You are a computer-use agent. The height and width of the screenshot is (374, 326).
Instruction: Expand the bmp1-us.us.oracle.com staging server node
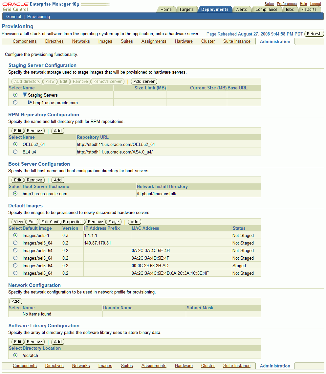pos(30,102)
